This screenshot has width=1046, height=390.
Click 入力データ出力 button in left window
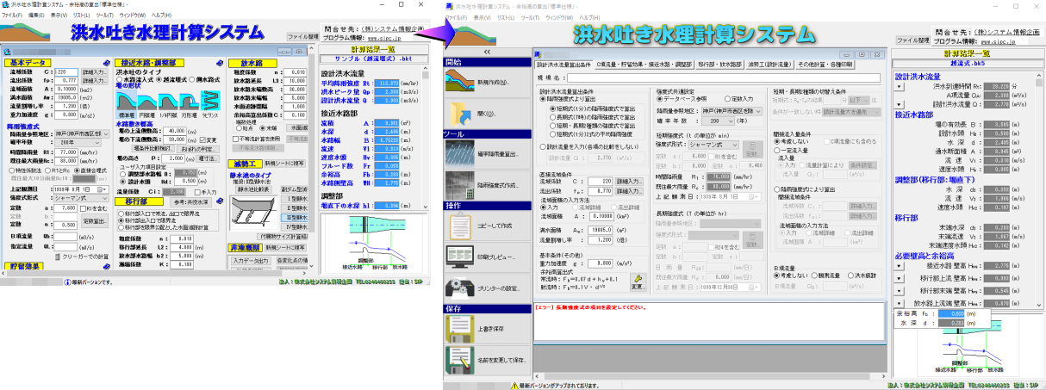coord(249,260)
